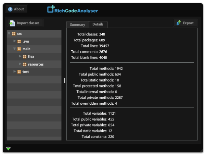Viewport: 206px width, 155px height.
Task: Select the .svn tree item
Action: pyautogui.click(x=34, y=41)
